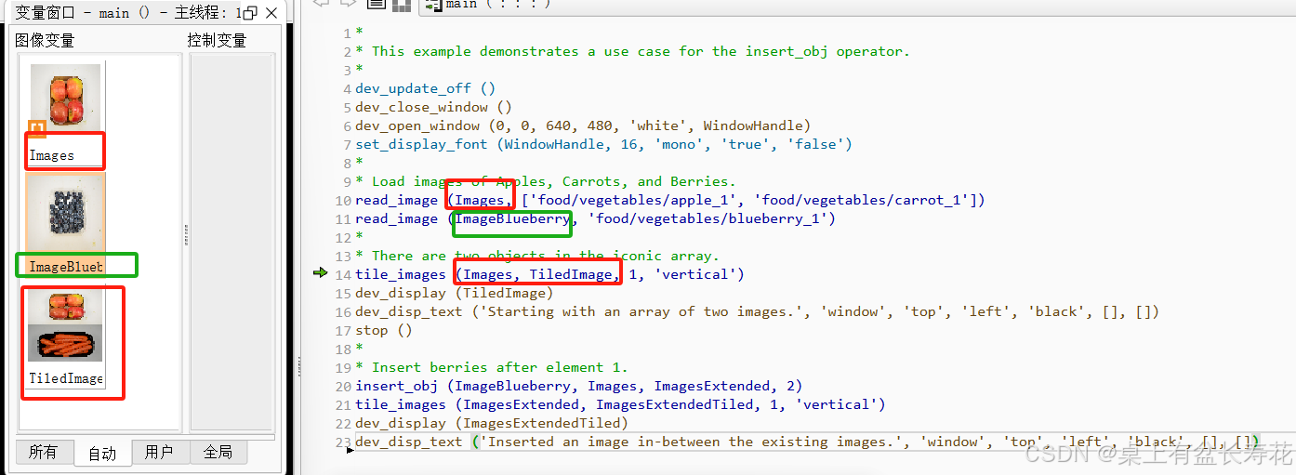Viewport: 1296px width, 475px height.
Task: Select the tile_images ImagesExtended line
Action: coord(620,405)
